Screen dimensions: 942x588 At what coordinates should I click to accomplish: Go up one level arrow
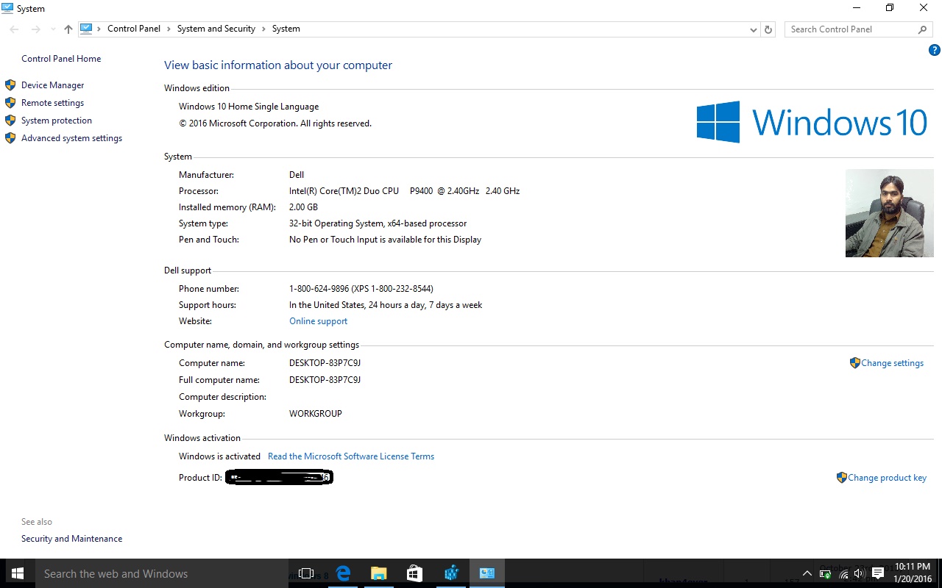click(68, 29)
